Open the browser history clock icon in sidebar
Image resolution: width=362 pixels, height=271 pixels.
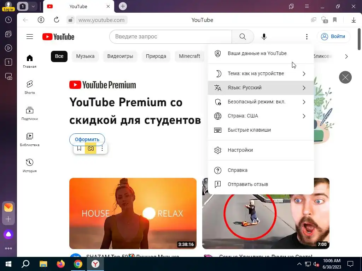click(8, 20)
